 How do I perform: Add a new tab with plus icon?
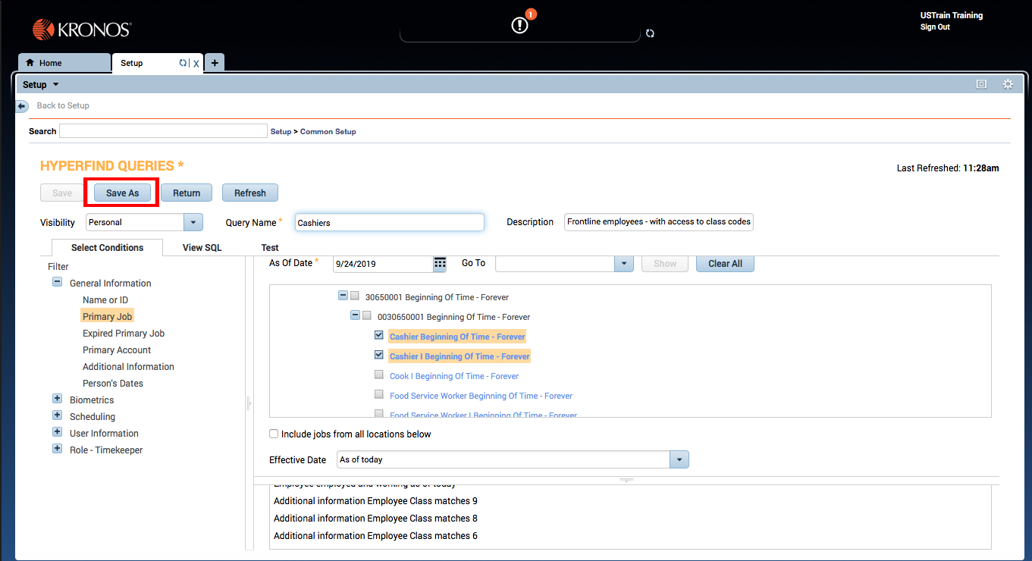pyautogui.click(x=215, y=63)
